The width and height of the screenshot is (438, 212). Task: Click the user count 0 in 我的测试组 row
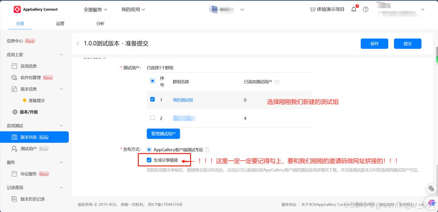click(245, 100)
